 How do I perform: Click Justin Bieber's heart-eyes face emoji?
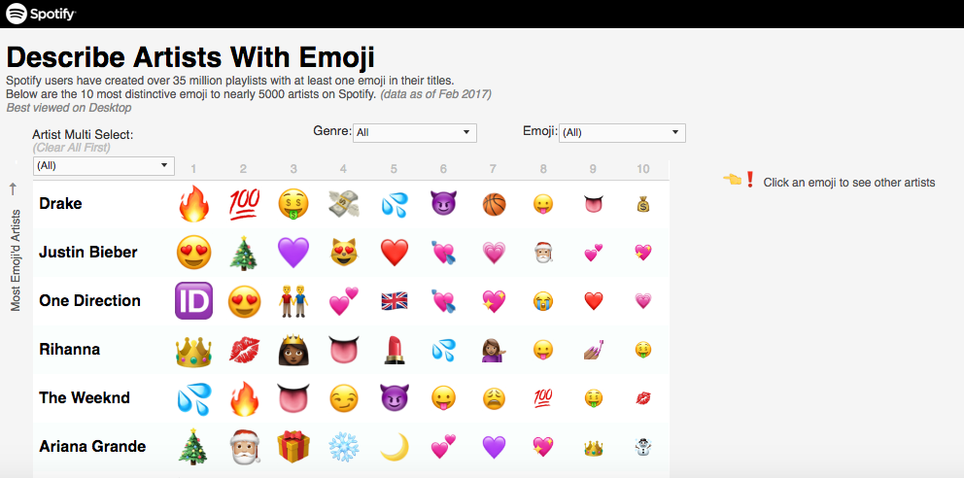coord(193,253)
